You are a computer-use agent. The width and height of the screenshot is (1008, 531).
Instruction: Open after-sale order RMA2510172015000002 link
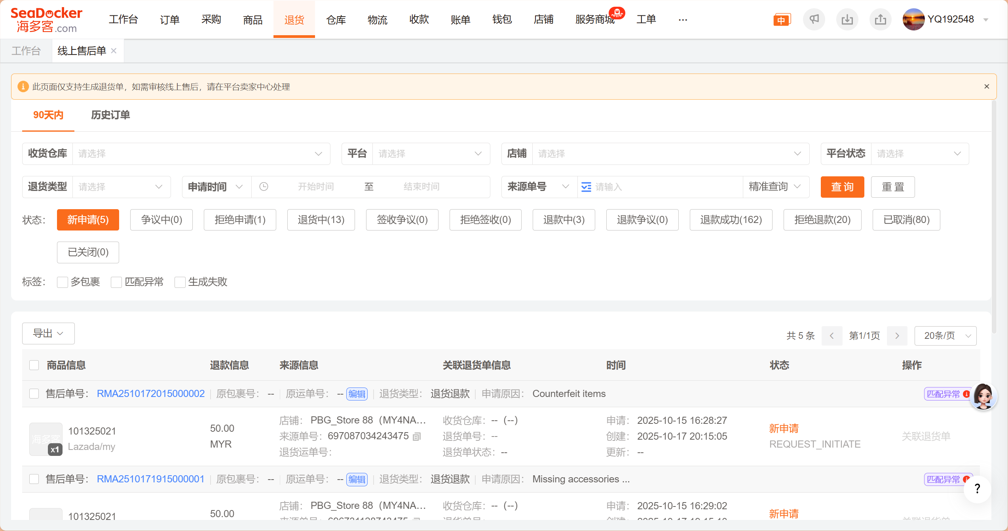(x=151, y=394)
